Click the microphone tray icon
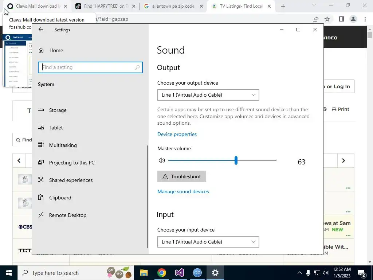Image resolution: width=373 pixels, height=280 pixels. click(x=308, y=273)
